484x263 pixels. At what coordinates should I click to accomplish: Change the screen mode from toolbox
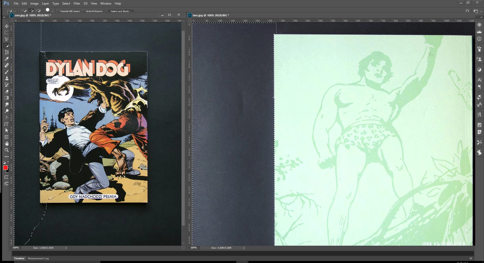pos(7,184)
